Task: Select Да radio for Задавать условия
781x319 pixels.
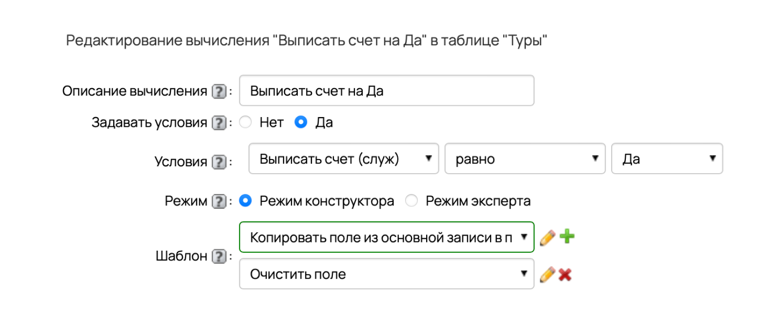Action: 301,122
